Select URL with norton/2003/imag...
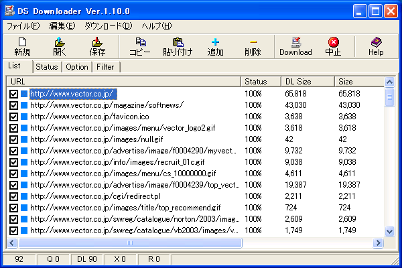Screen dimensions: 402x268 click(135, 219)
